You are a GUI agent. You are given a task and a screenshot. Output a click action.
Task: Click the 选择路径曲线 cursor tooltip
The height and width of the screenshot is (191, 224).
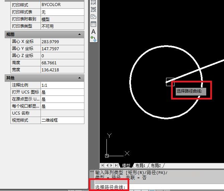point(191,91)
